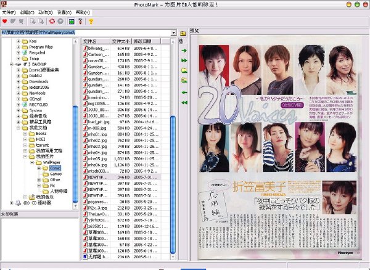The width and height of the screenshot is (370, 270).
Task: Click the single green left arrow
Action: [184, 92]
